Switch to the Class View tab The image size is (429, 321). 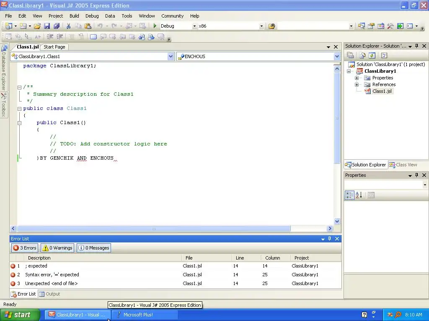403,165
